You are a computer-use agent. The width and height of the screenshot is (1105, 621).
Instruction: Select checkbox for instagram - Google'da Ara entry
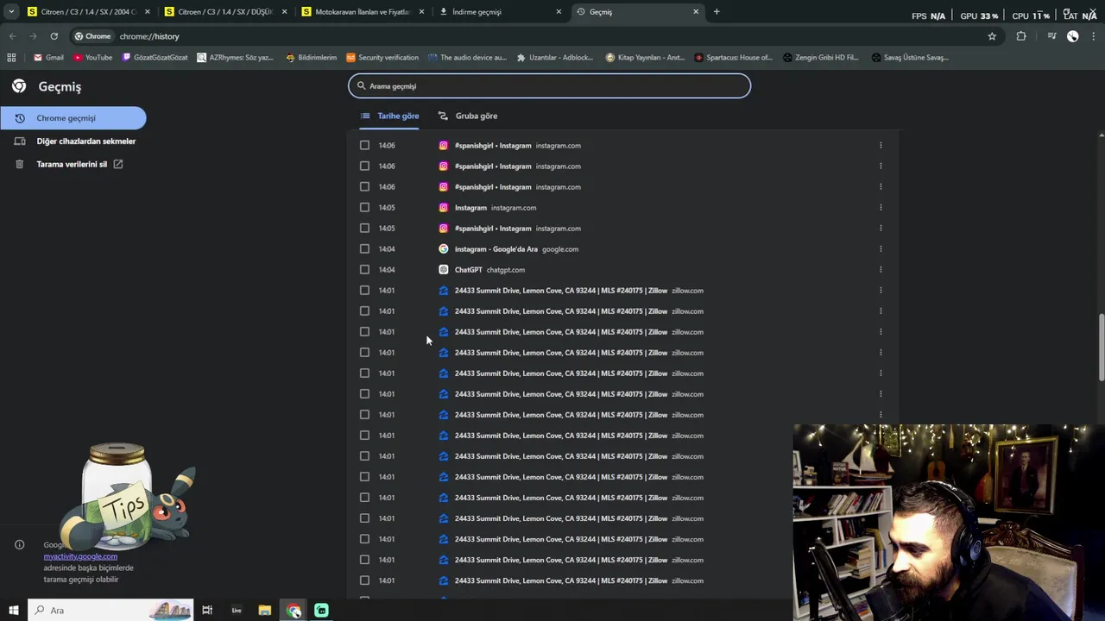[364, 249]
